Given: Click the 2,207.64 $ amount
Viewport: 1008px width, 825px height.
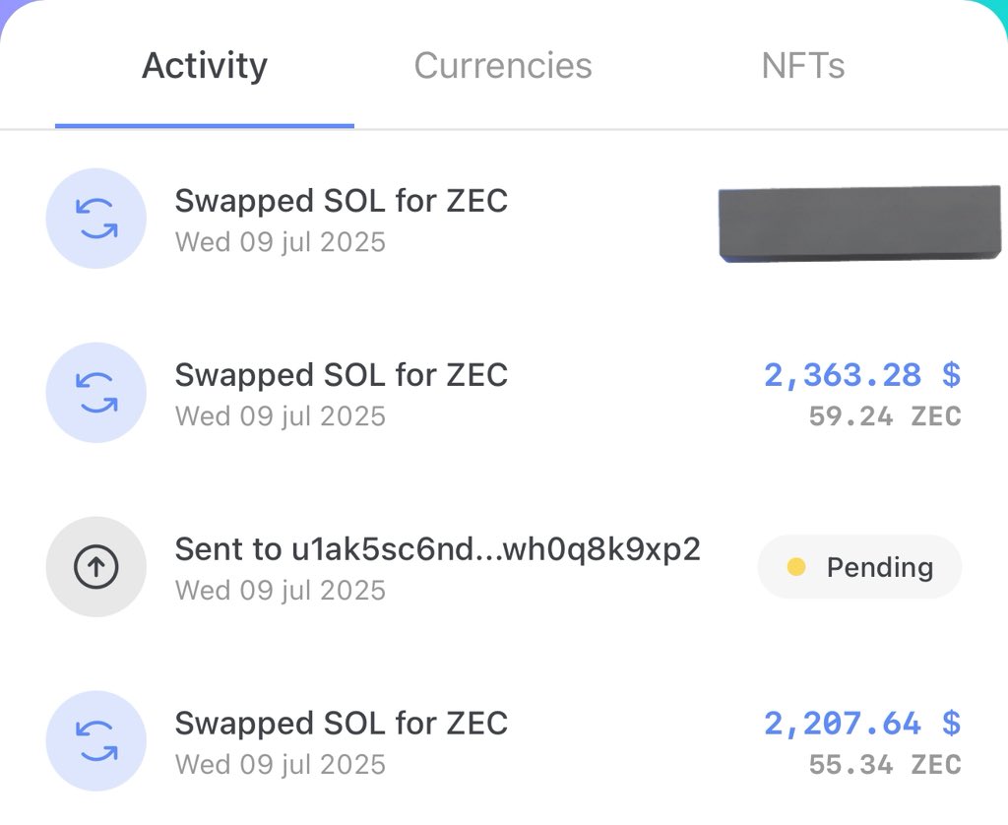Looking at the screenshot, I should click(x=862, y=724).
